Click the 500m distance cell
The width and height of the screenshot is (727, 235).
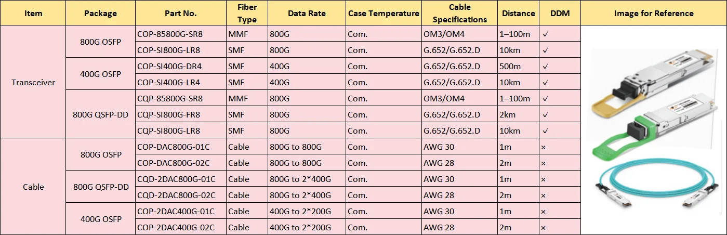coord(511,67)
